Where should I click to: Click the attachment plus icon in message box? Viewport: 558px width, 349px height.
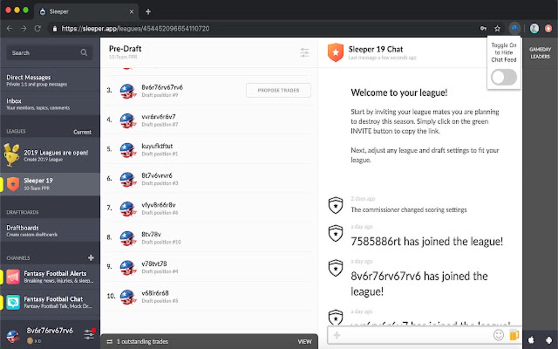[336, 335]
